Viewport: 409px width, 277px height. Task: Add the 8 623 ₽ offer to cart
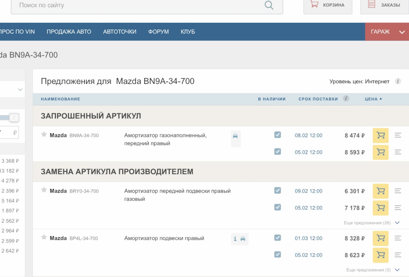(x=380, y=255)
